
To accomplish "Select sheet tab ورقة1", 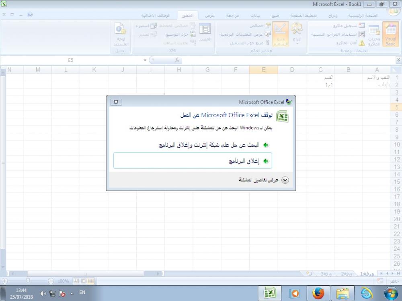I will click(x=367, y=274).
